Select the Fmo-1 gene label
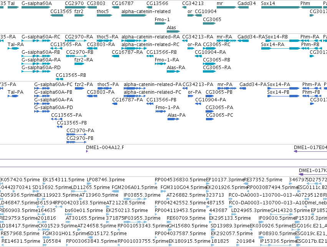Screen dimensions: 327x247 (162, 19)
